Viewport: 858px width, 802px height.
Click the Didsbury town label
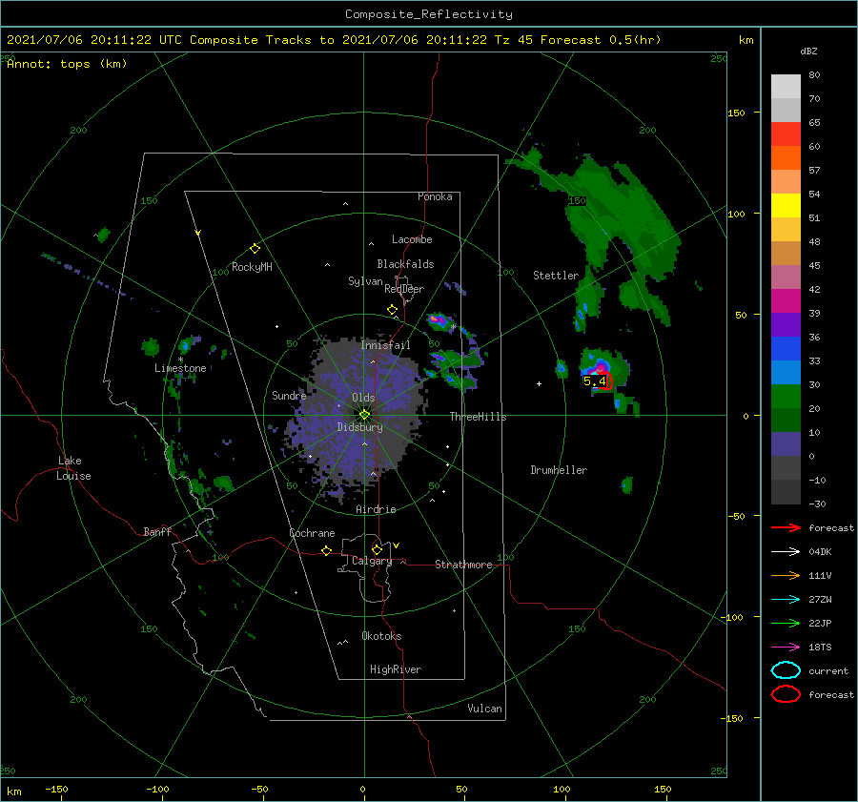point(359,427)
